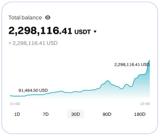160x136 pixels.
Task: Click the dip before the final rise
Action: click(x=131, y=86)
